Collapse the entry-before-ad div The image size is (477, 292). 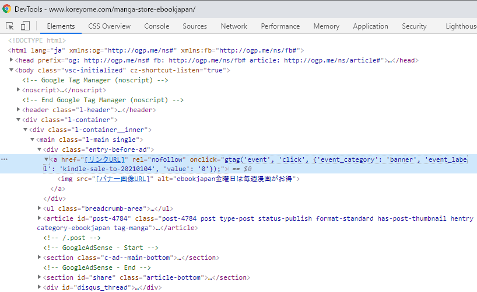(39, 150)
